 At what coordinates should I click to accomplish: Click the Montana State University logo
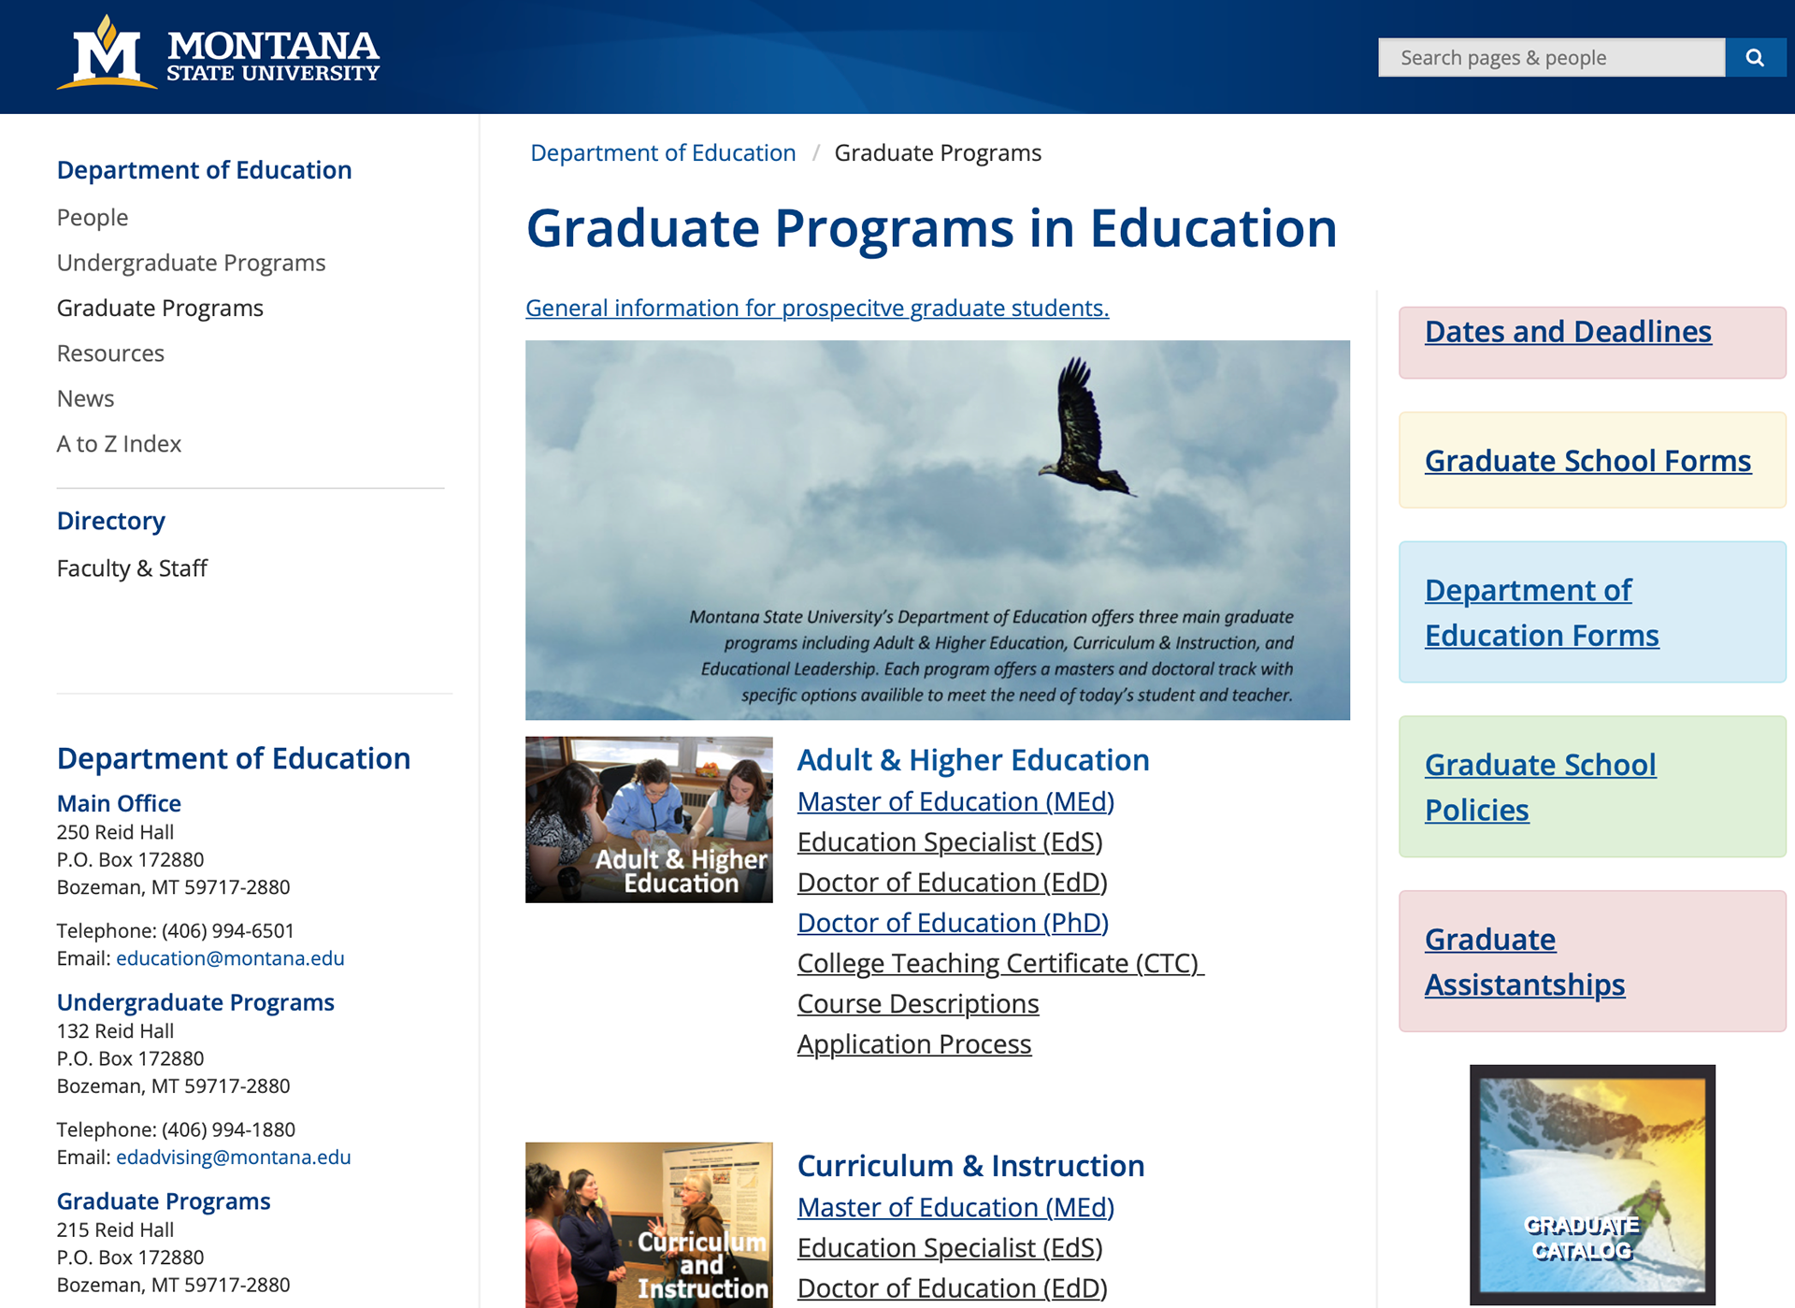click(218, 53)
